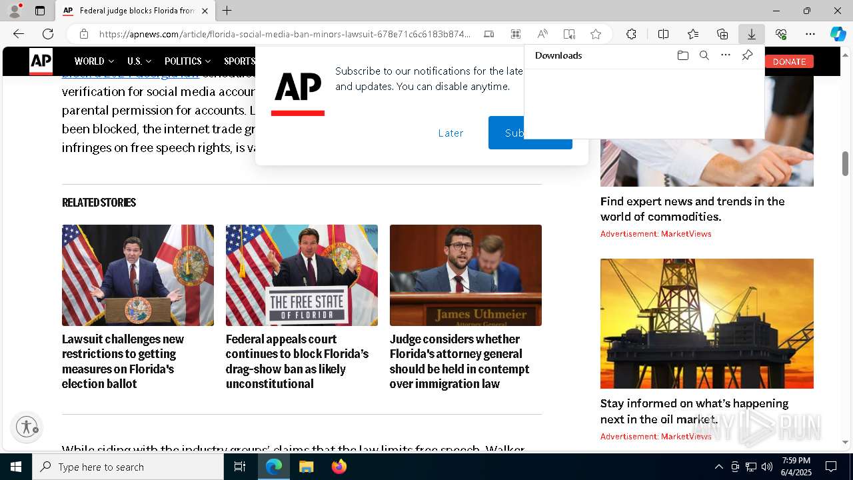This screenshot has height=480, width=853.
Task: Open Collections panel
Action: click(x=722, y=34)
